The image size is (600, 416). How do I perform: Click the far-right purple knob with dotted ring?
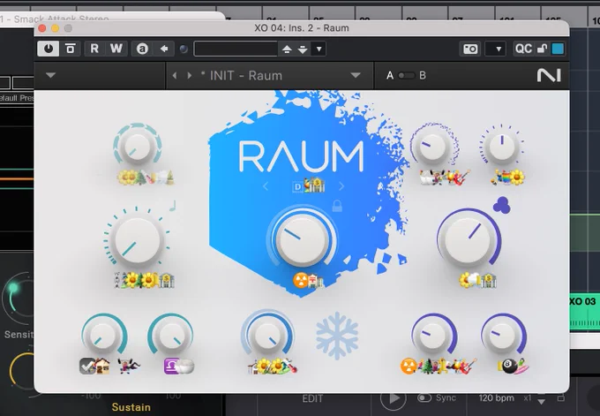[x=502, y=147]
